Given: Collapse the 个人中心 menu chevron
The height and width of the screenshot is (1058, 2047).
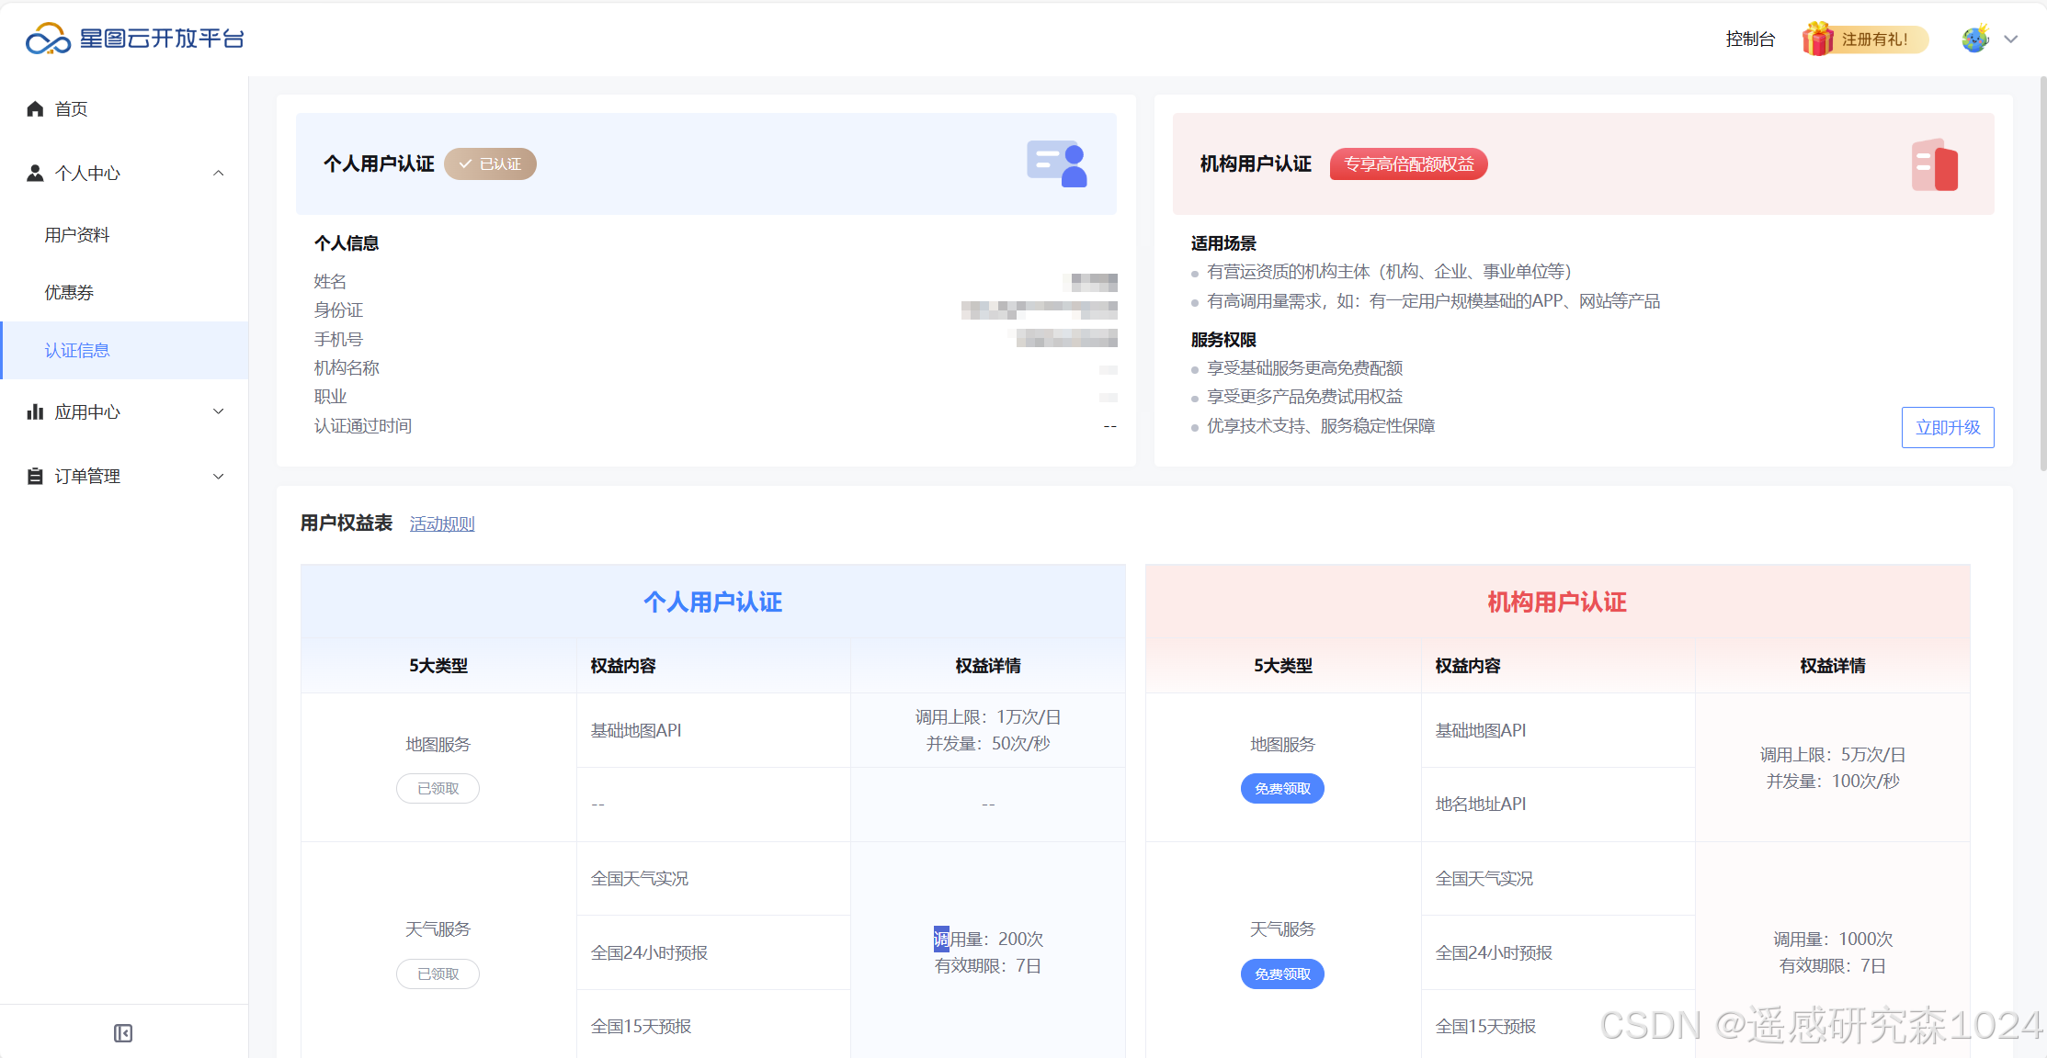Looking at the screenshot, I should (x=219, y=173).
